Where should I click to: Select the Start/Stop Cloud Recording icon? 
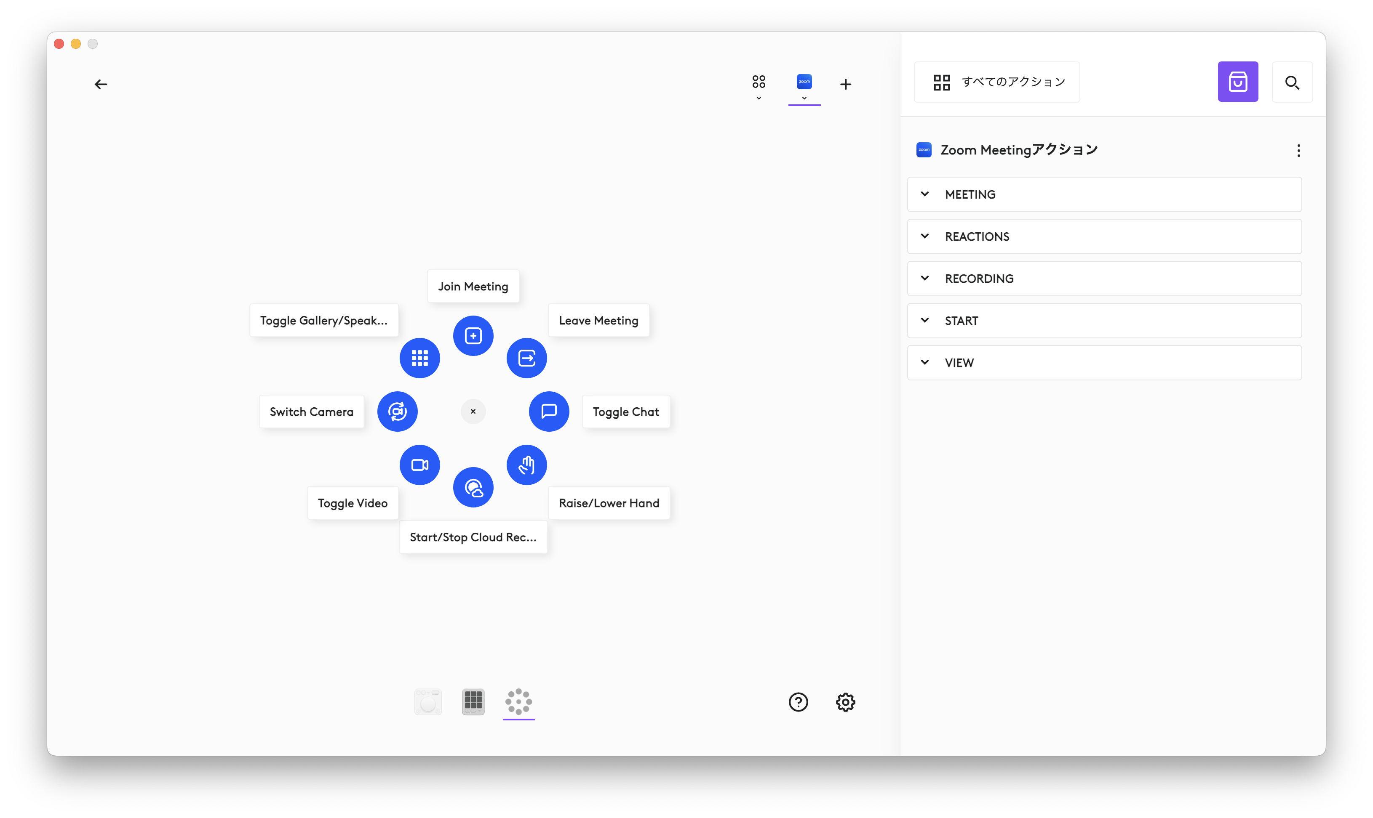tap(473, 487)
